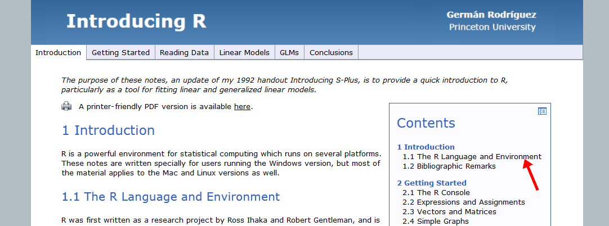Switch to the Getting Started tab

tap(120, 53)
